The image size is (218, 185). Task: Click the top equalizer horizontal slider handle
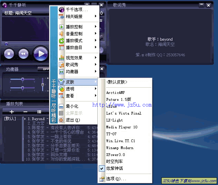click(22, 79)
